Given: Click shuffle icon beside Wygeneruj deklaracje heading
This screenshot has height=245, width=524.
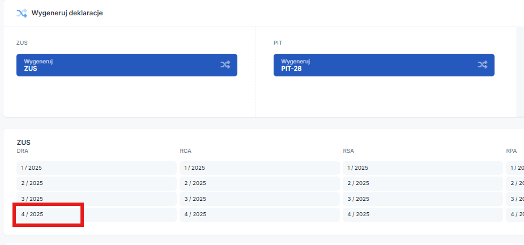Looking at the screenshot, I should (x=22, y=14).
